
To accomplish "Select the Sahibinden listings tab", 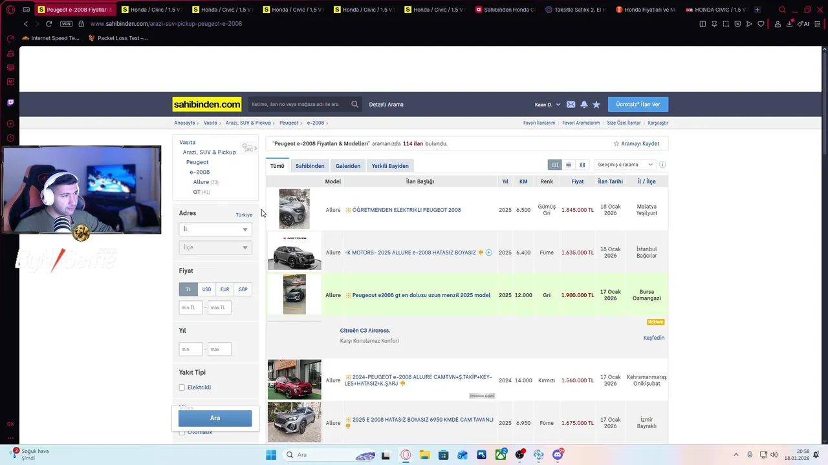I will click(310, 166).
